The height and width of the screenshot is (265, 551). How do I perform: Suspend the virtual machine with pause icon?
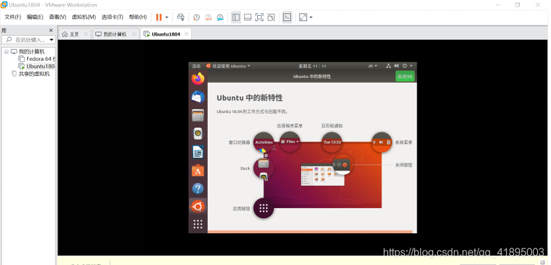pyautogui.click(x=159, y=17)
